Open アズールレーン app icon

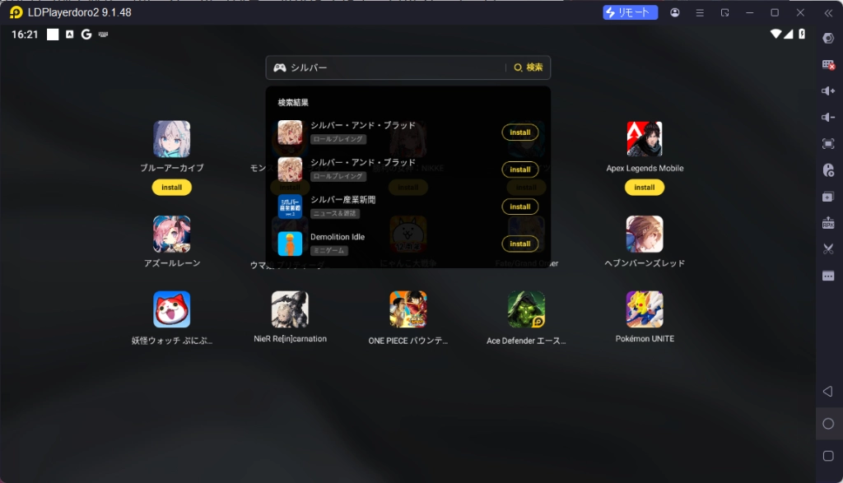tap(171, 235)
